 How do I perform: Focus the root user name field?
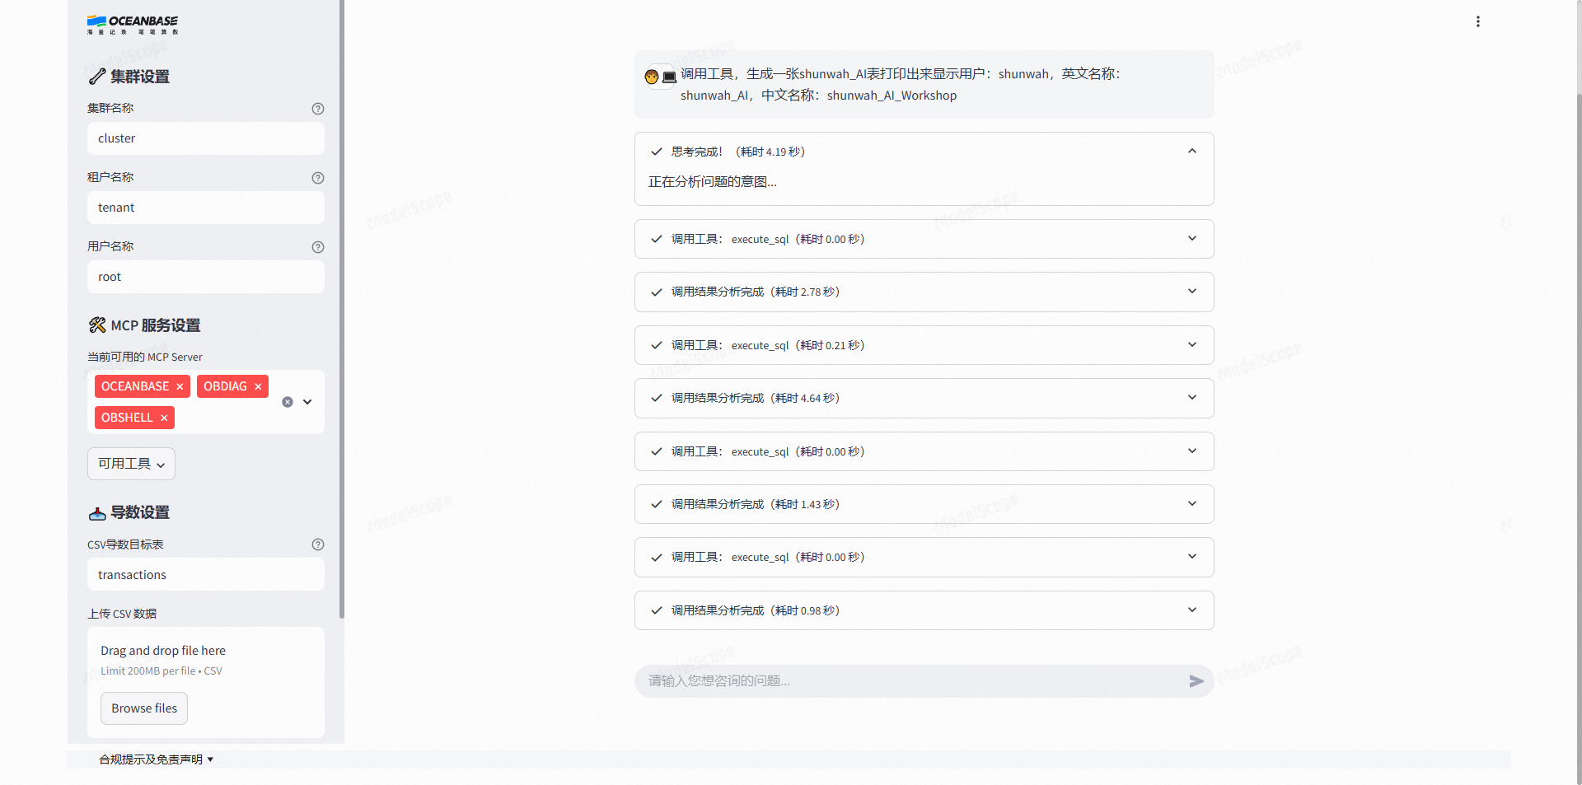click(x=206, y=277)
